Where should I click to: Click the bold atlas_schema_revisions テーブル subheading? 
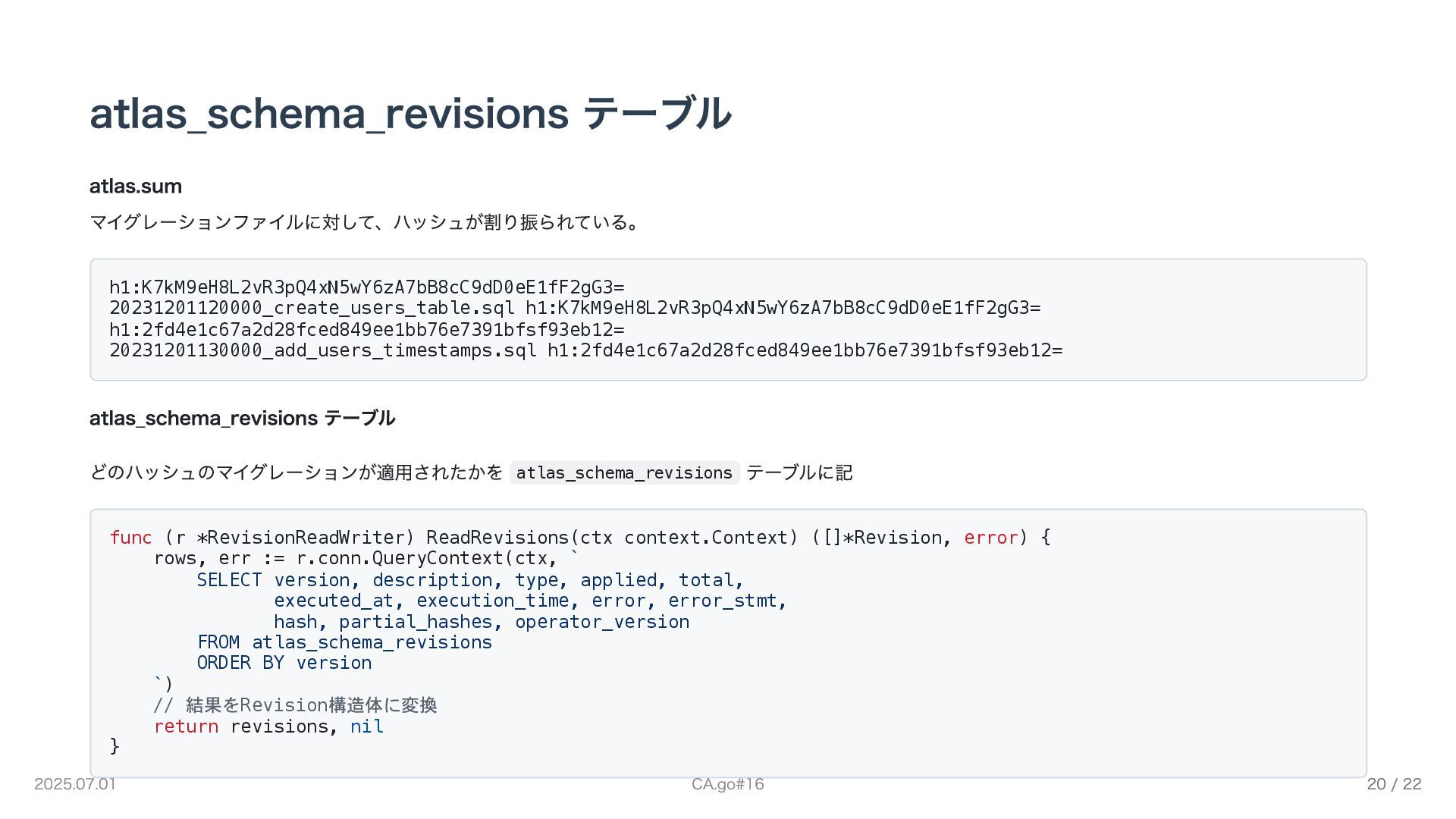(x=242, y=419)
